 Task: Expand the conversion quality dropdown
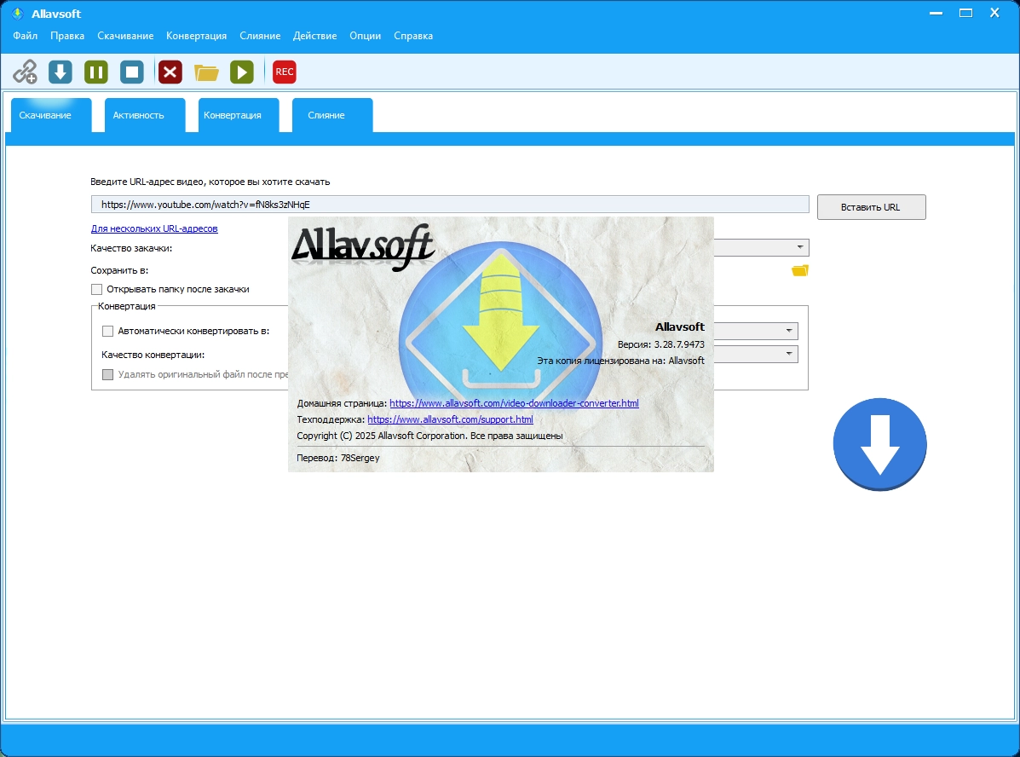click(x=788, y=354)
